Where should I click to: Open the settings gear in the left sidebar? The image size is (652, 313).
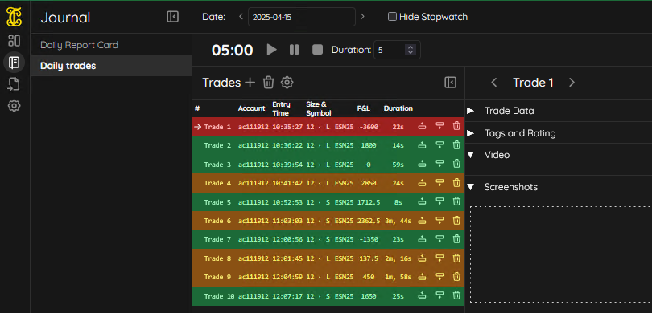tap(14, 106)
